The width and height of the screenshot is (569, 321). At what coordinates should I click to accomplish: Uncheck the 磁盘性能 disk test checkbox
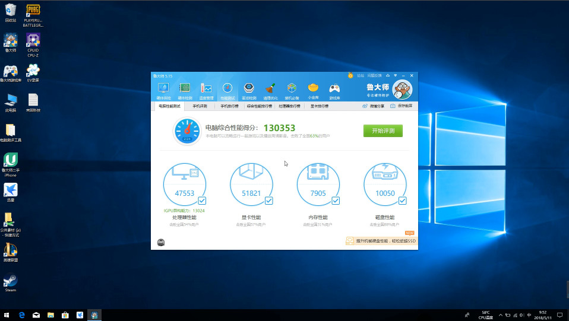pos(403,201)
